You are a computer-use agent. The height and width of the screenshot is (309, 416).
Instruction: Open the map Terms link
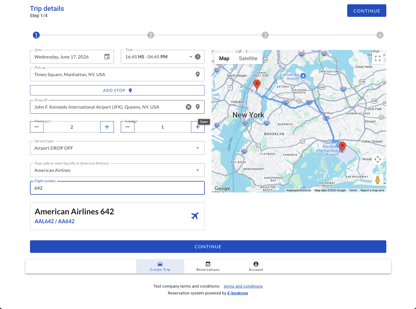353,190
